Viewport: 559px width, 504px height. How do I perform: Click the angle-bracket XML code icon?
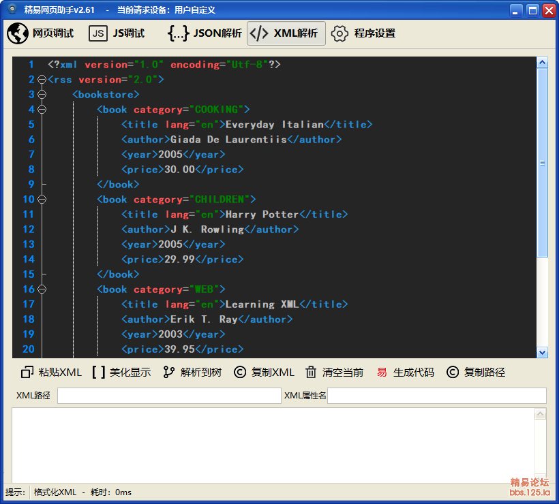coord(259,33)
